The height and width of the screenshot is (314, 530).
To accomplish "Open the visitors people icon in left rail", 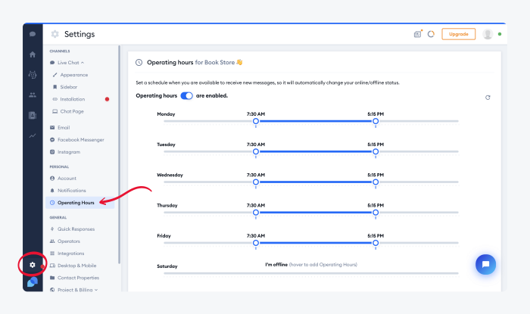I will point(33,95).
